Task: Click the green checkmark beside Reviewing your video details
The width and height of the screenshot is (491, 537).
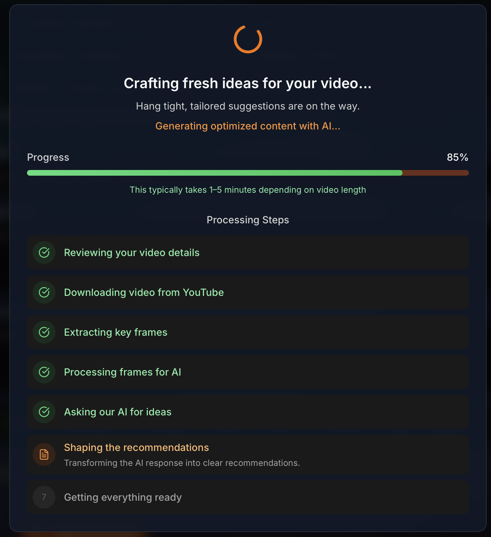Action: click(44, 252)
